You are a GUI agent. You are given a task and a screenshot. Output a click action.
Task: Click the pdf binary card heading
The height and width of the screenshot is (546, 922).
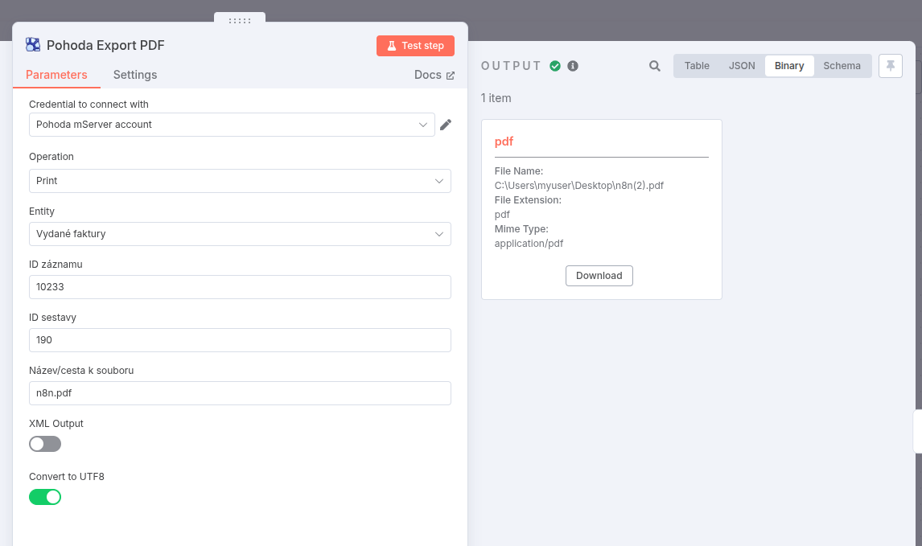pos(504,141)
